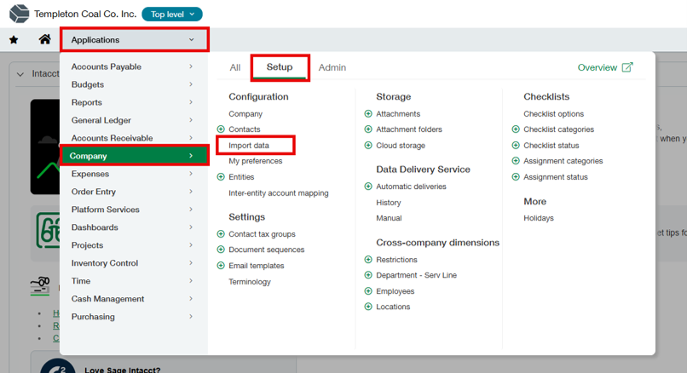Open the Manual delivery link
The width and height of the screenshot is (687, 373).
coord(389,218)
